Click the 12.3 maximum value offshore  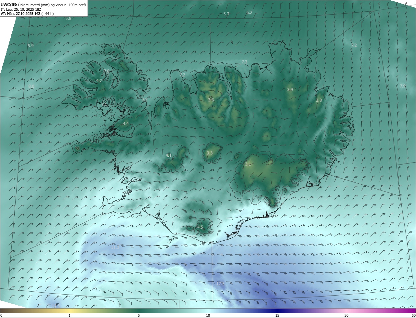pos(220,284)
